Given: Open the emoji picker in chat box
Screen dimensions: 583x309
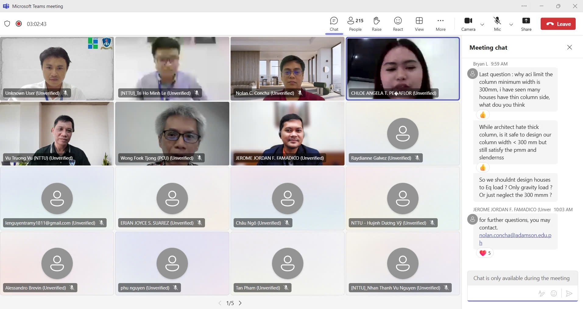Looking at the screenshot, I should [x=554, y=293].
